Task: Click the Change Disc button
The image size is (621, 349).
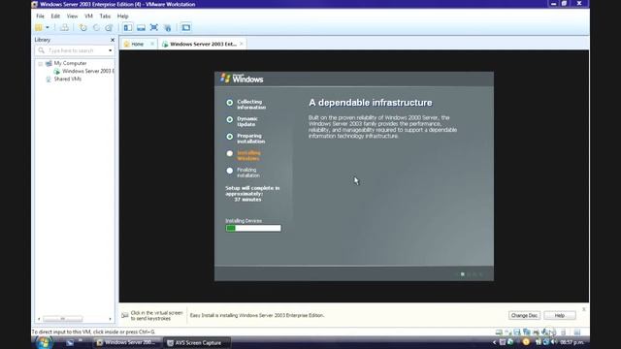Action: point(524,315)
